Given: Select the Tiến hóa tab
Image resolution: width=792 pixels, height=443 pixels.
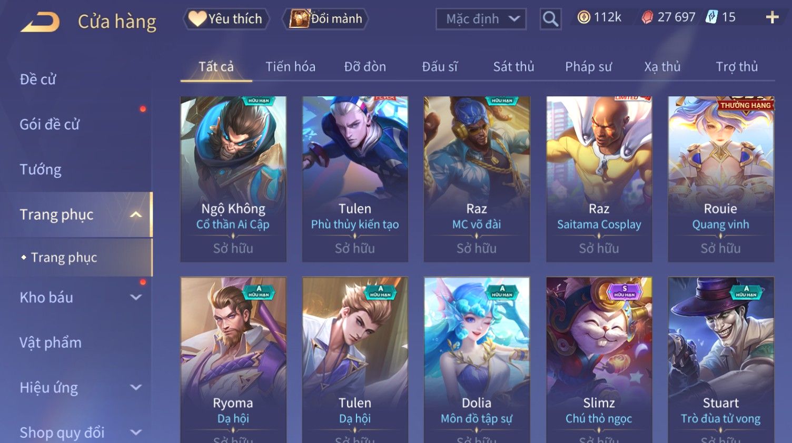Looking at the screenshot, I should coord(290,67).
